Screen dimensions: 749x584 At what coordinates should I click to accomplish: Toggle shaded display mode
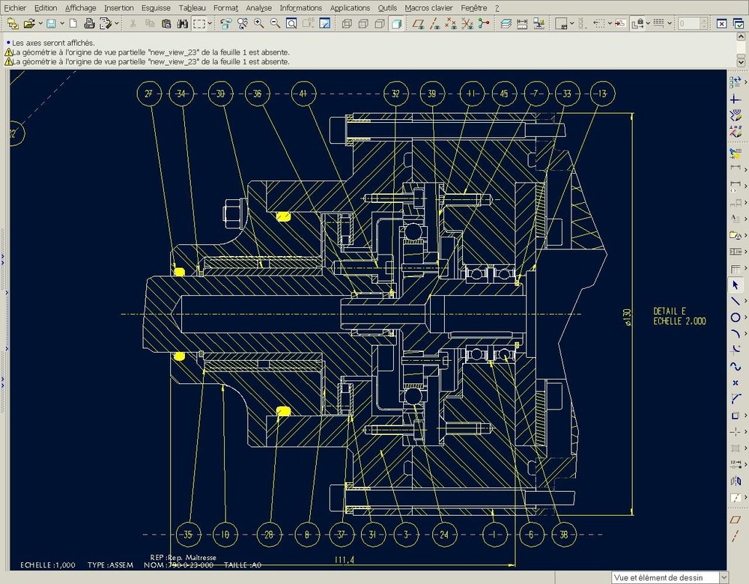point(396,24)
